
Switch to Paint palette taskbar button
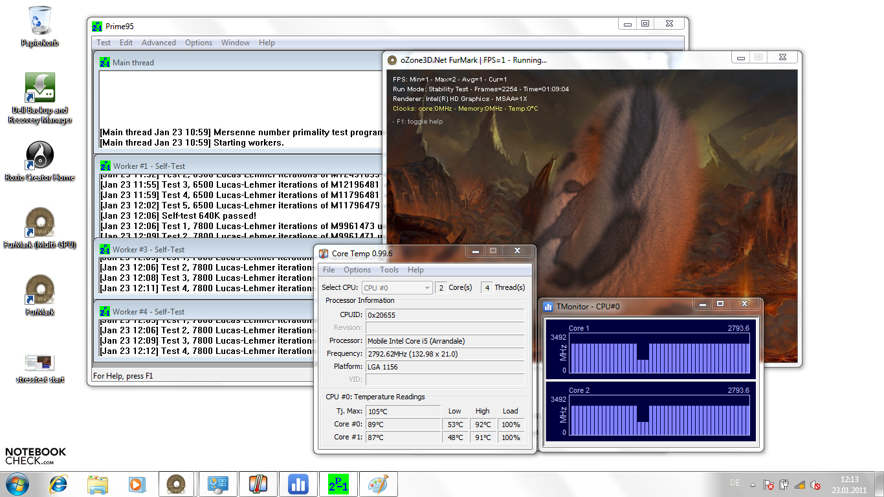tap(379, 484)
